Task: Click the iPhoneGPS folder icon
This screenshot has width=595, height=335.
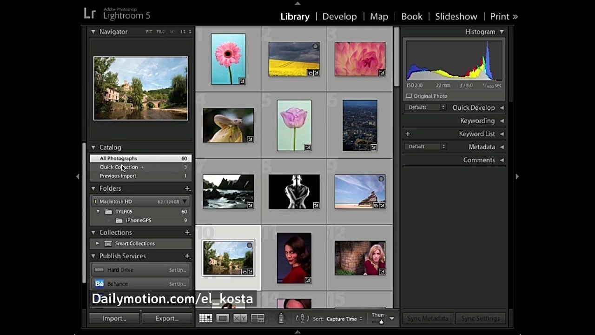Action: coord(119,221)
